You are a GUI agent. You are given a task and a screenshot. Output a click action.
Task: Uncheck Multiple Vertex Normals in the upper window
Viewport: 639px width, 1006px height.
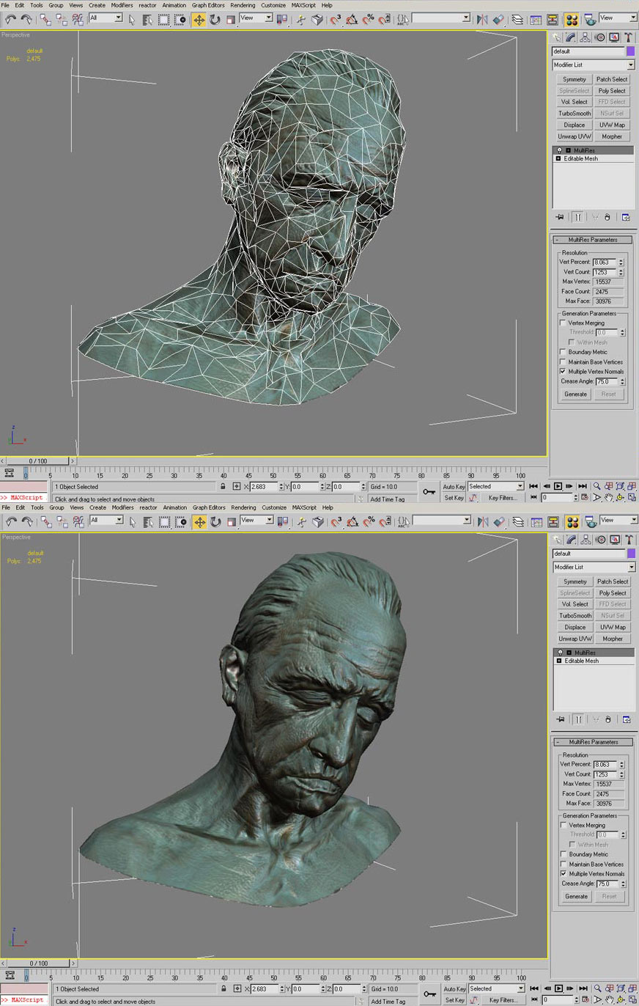tap(563, 371)
